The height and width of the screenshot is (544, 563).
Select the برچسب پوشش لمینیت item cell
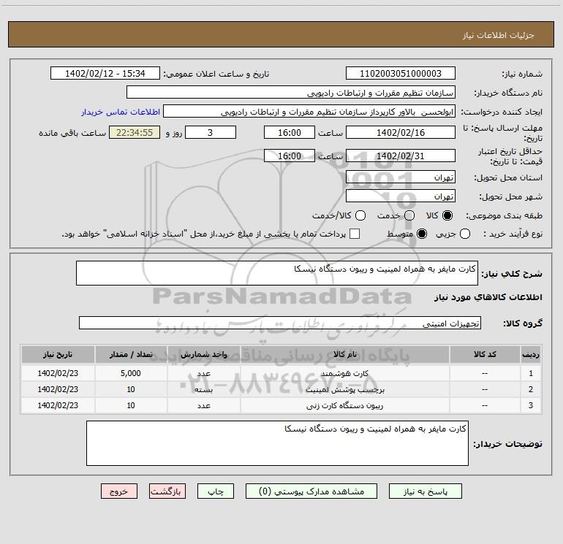point(344,389)
